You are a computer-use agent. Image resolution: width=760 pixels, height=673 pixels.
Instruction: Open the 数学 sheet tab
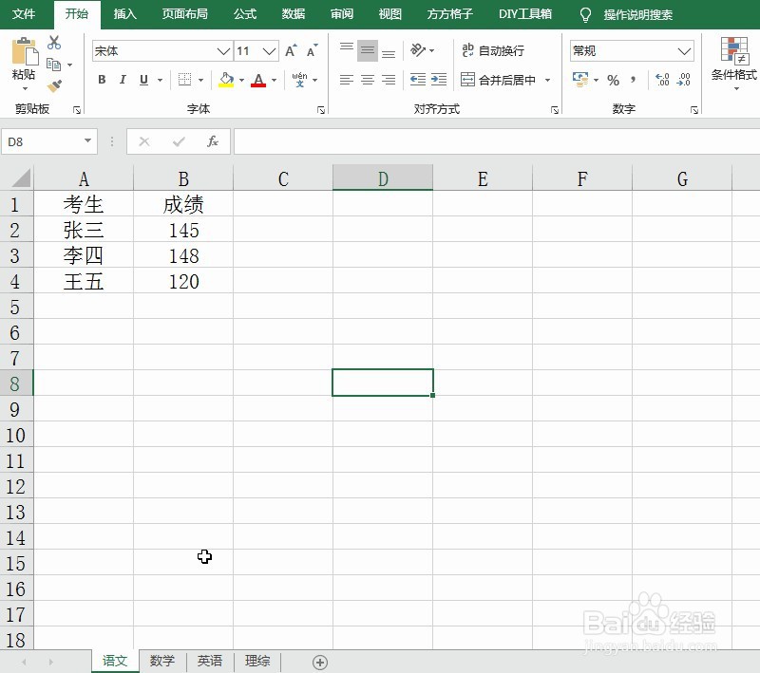click(x=162, y=661)
